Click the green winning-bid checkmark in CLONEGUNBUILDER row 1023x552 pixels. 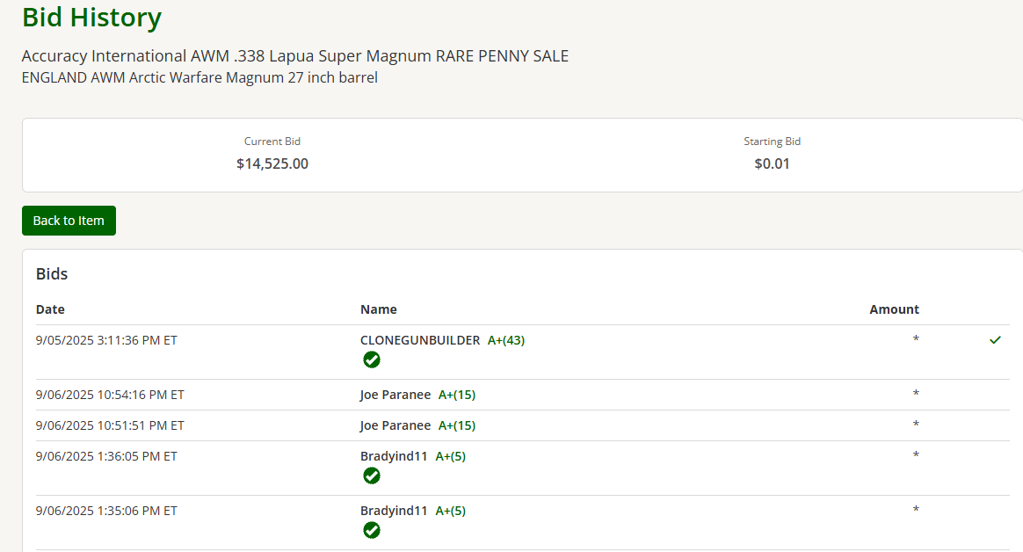tap(995, 340)
